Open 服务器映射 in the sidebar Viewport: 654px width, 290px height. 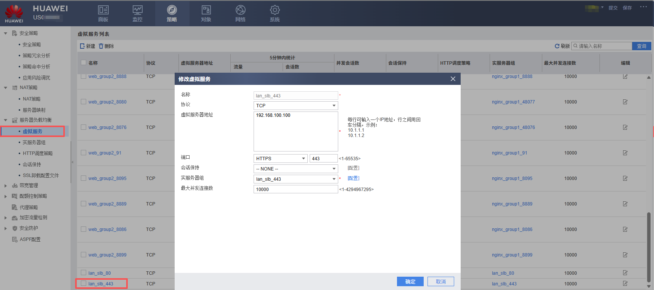[34, 110]
